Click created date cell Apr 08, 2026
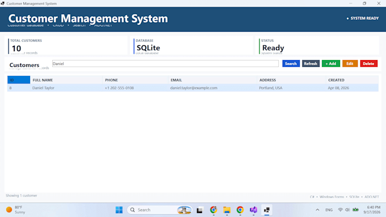The height and width of the screenshot is (217, 386). [352, 88]
